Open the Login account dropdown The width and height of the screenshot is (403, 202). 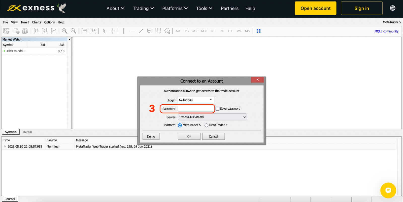[211, 100]
